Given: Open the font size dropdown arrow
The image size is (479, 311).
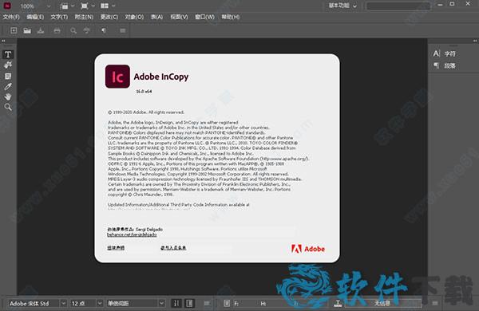Looking at the screenshot, I should click(x=100, y=303).
